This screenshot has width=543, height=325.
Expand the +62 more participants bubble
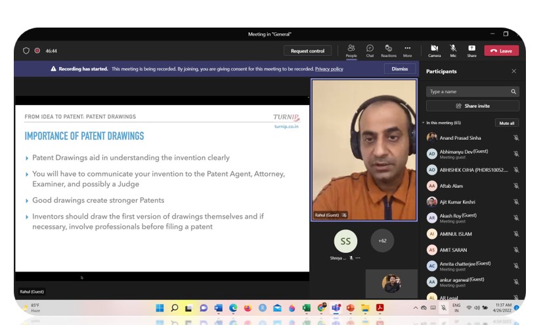coord(382,241)
